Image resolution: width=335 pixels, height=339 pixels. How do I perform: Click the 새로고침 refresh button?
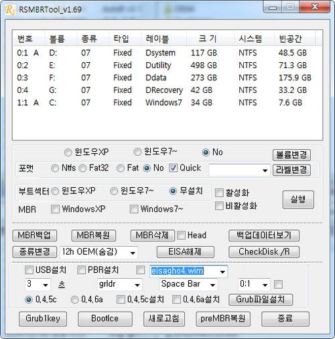click(164, 319)
